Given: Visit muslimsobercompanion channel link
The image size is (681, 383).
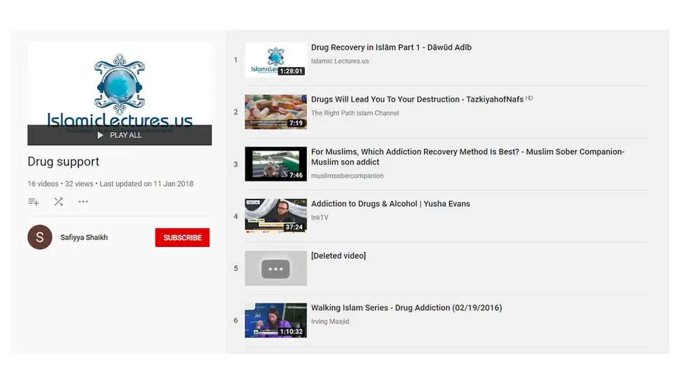Looking at the screenshot, I should [347, 176].
